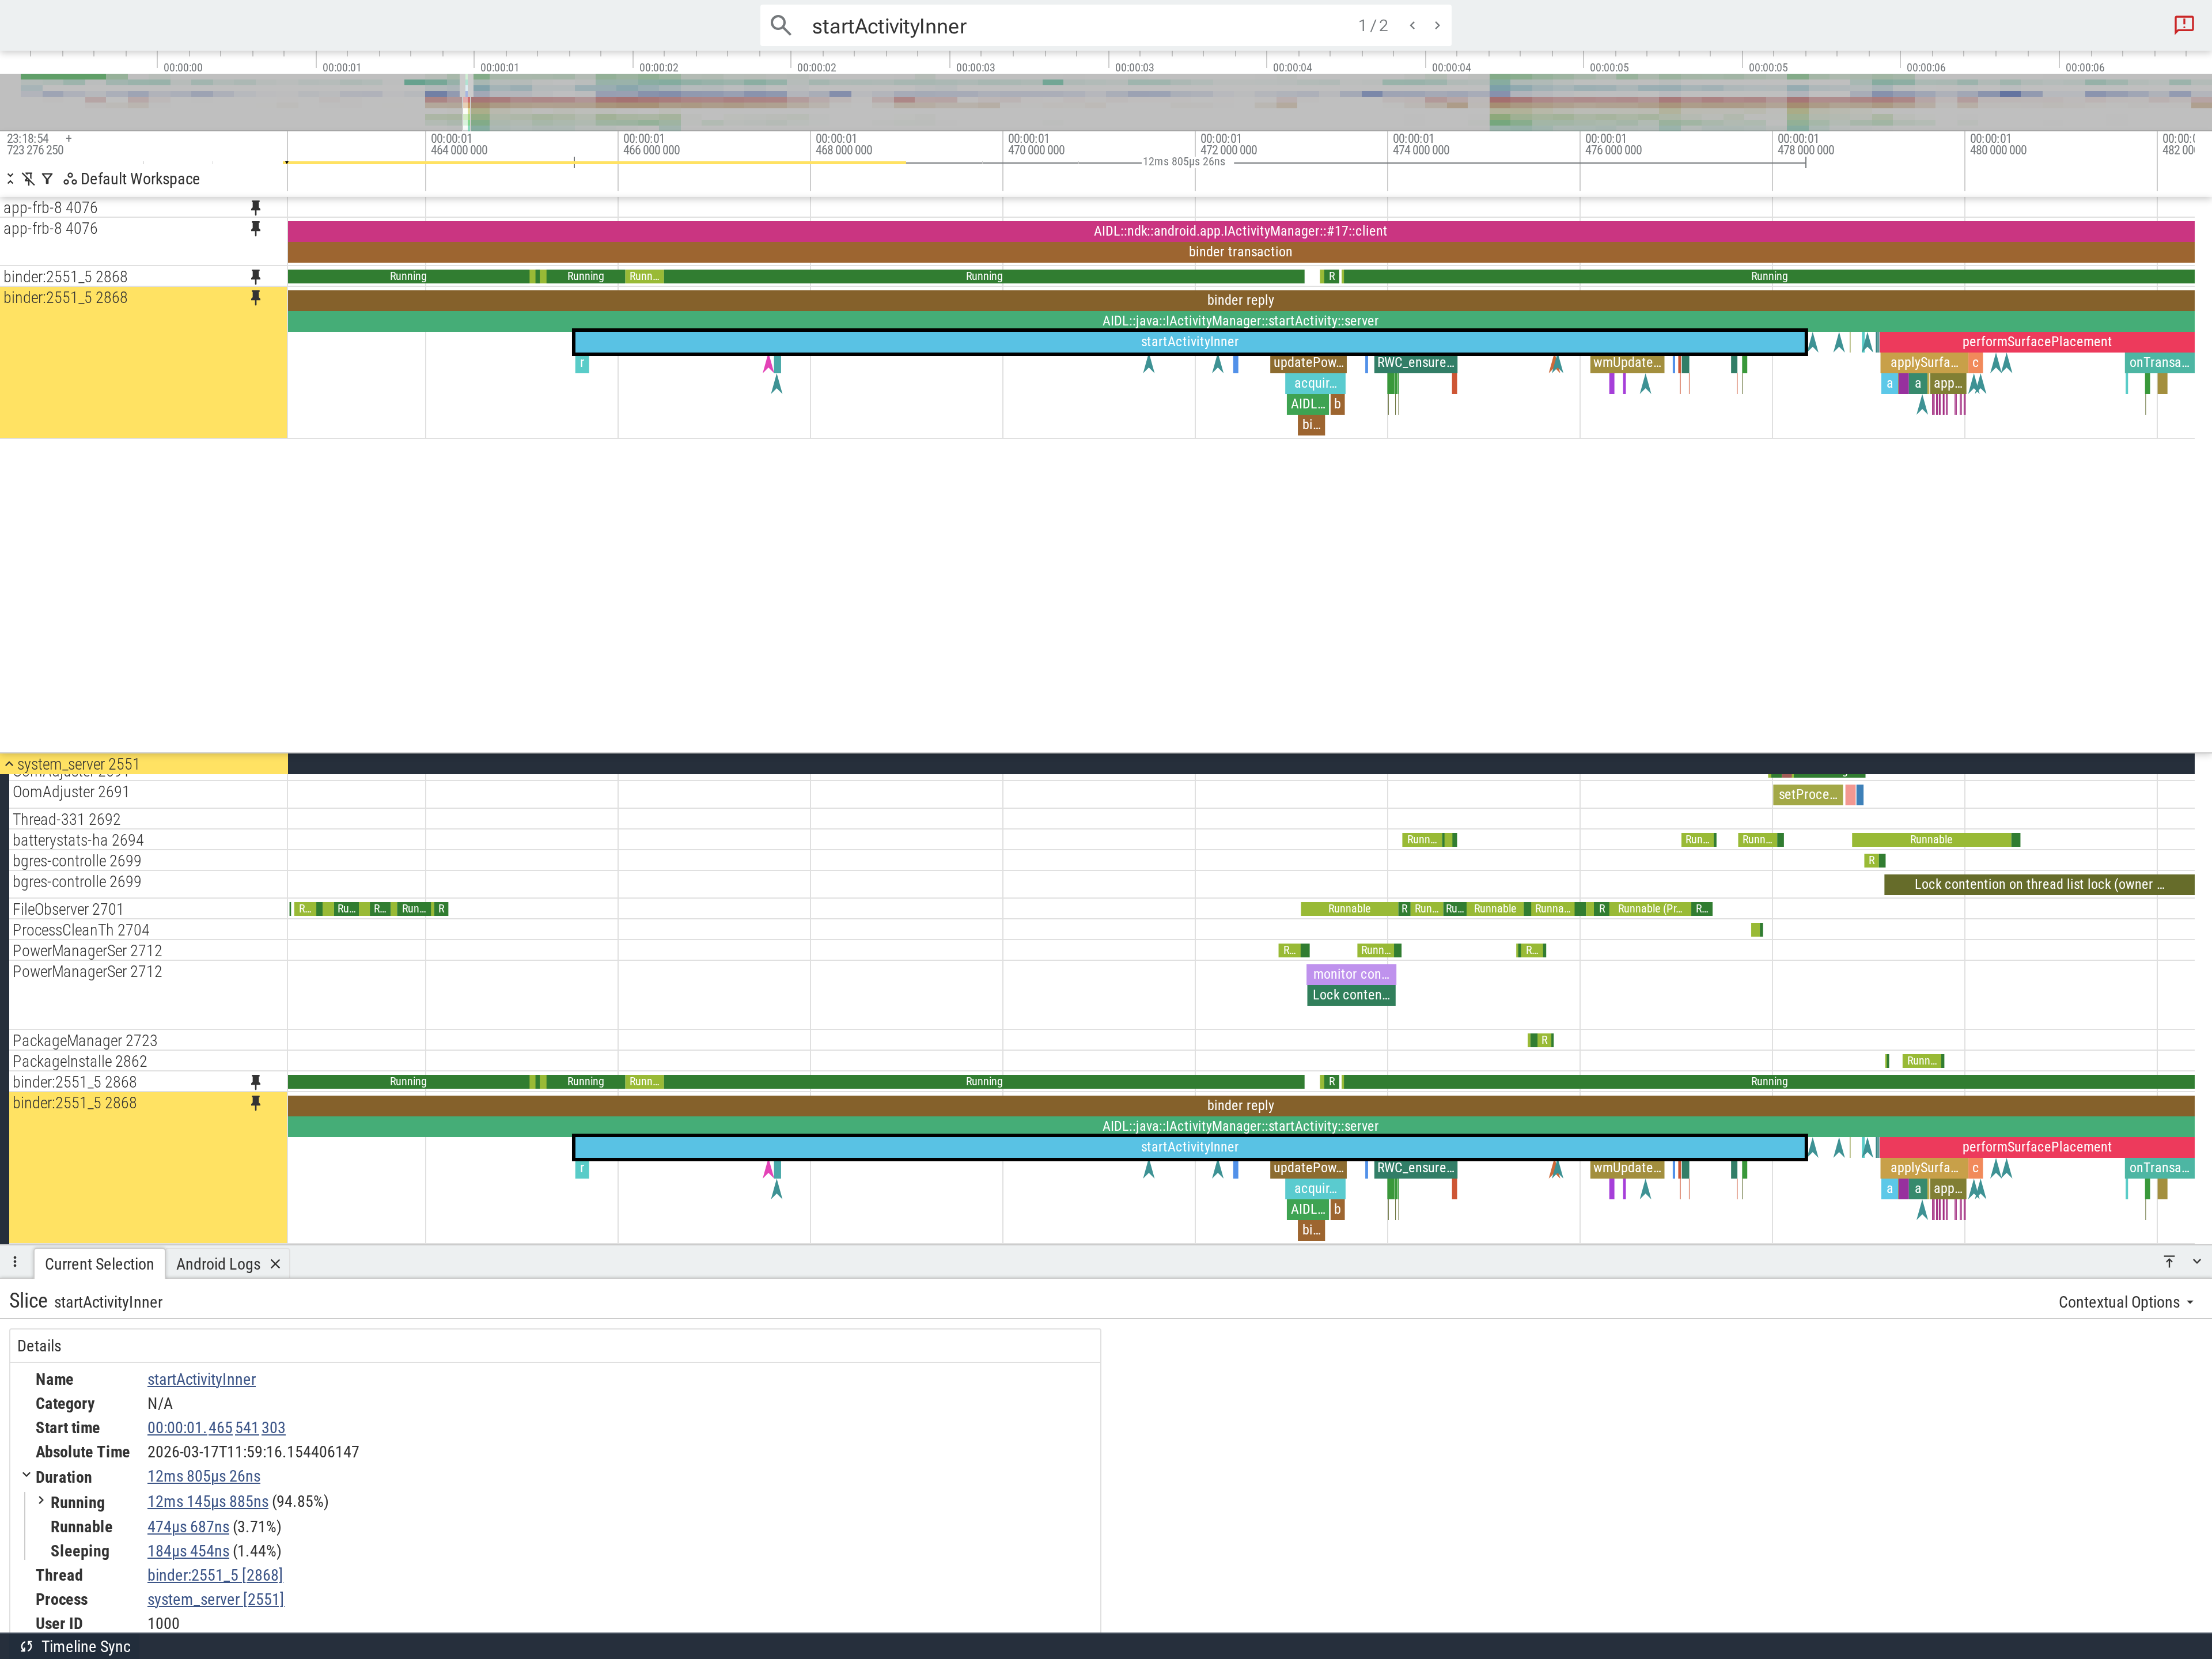
Task: Open the start time 00:00:01.465 541 303 link
Action: [216, 1428]
